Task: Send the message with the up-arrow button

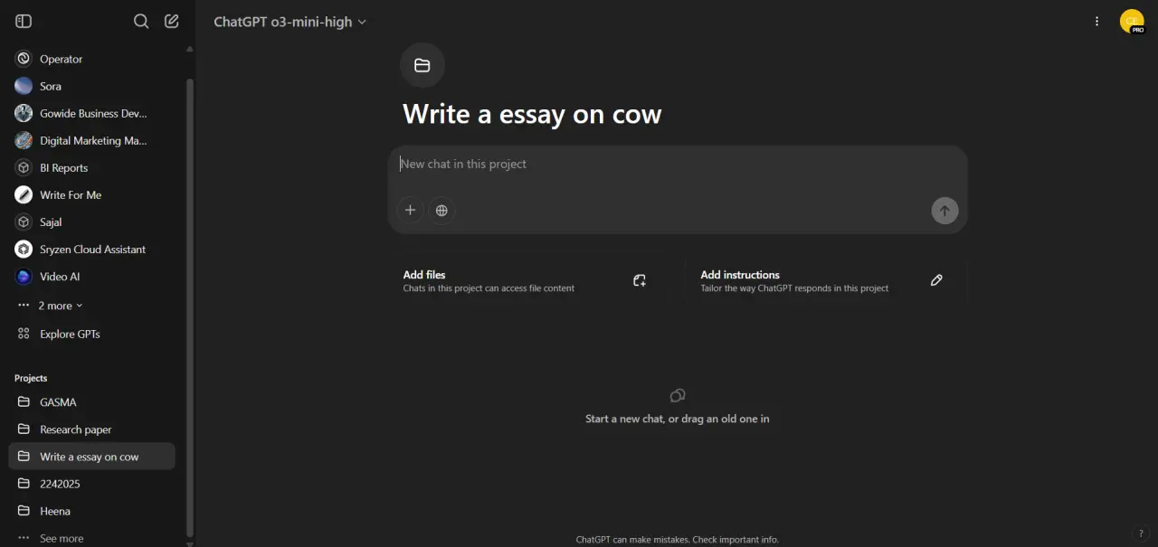Action: [944, 211]
